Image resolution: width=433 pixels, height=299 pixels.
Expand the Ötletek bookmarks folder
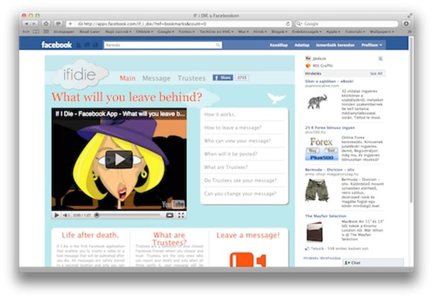(144, 32)
